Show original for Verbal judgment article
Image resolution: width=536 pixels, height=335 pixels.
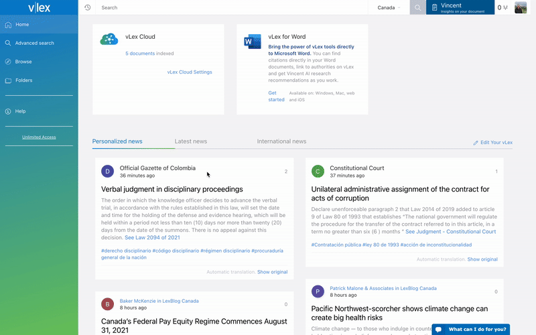[x=273, y=272]
